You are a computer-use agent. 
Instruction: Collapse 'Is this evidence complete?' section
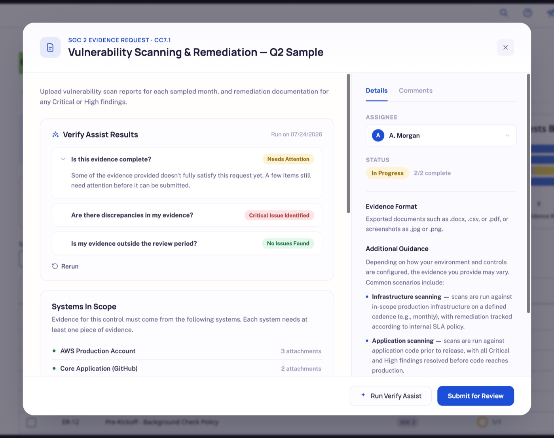[x=63, y=159]
